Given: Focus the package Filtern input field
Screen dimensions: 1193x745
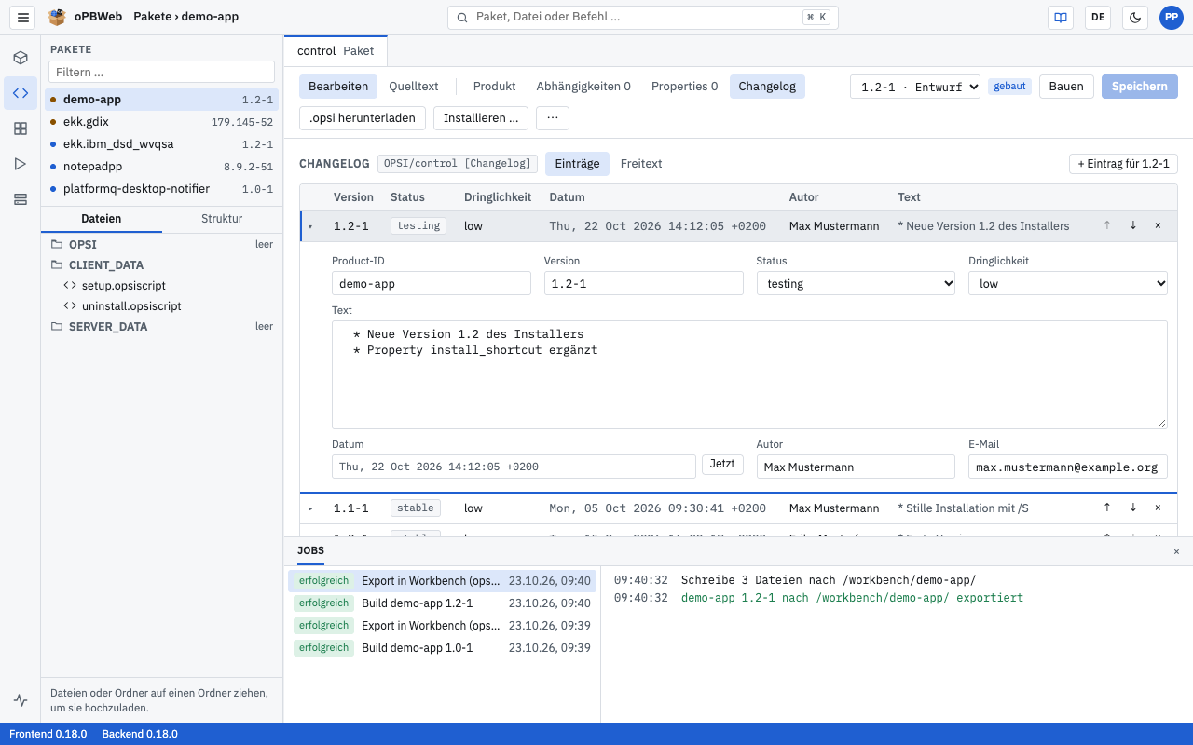Looking at the screenshot, I should [x=161, y=72].
